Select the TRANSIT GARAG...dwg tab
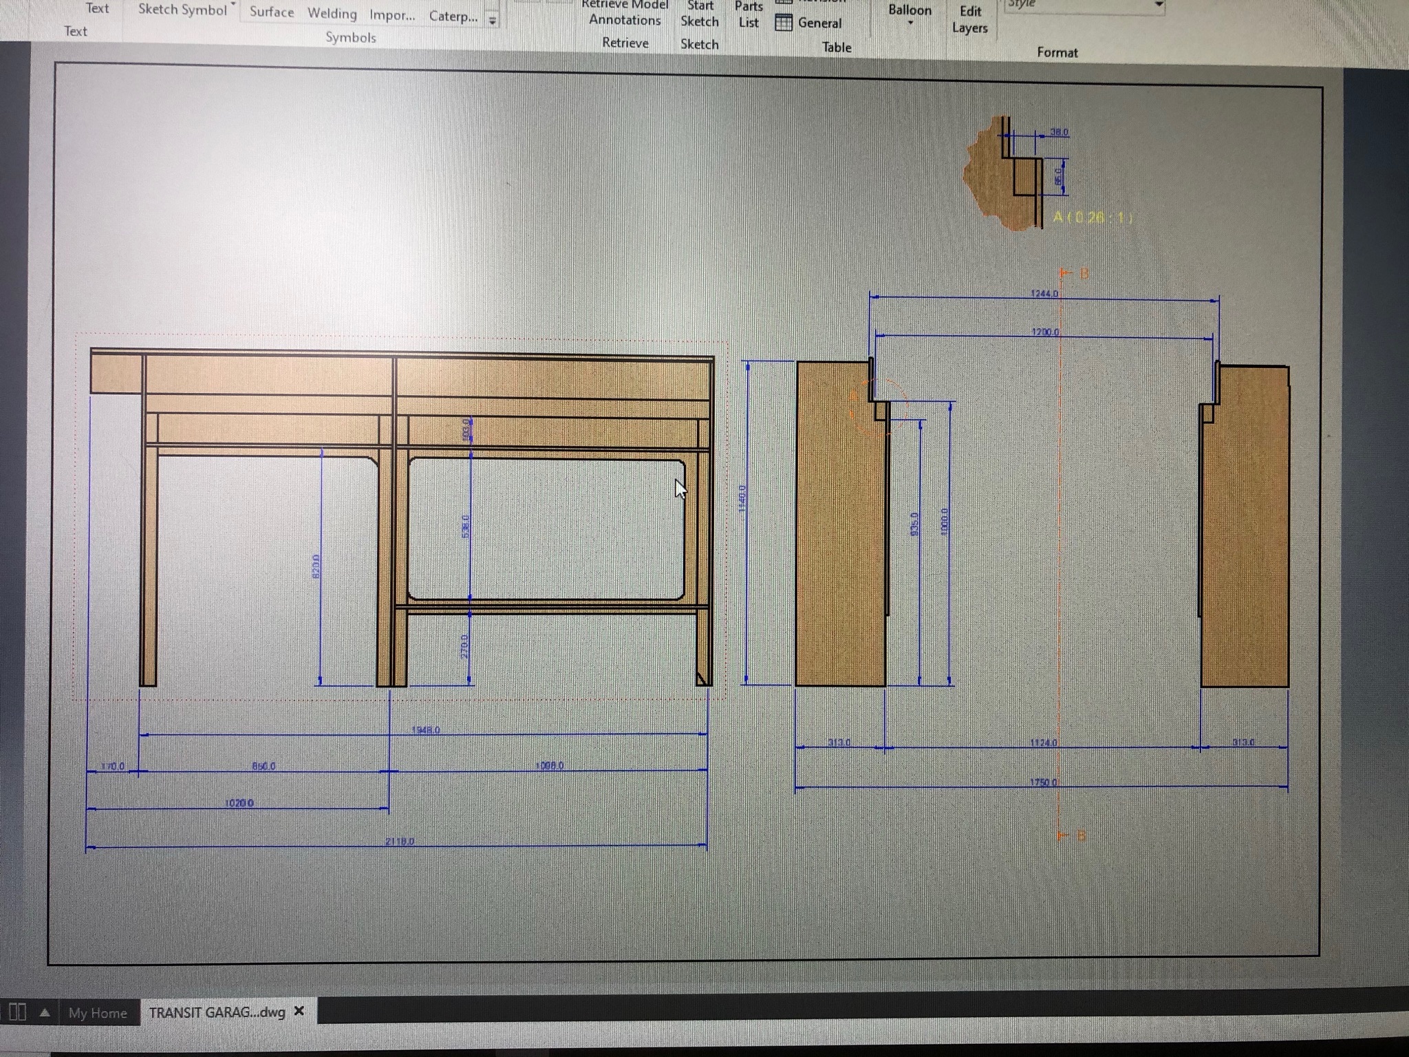This screenshot has width=1409, height=1057. [217, 1012]
